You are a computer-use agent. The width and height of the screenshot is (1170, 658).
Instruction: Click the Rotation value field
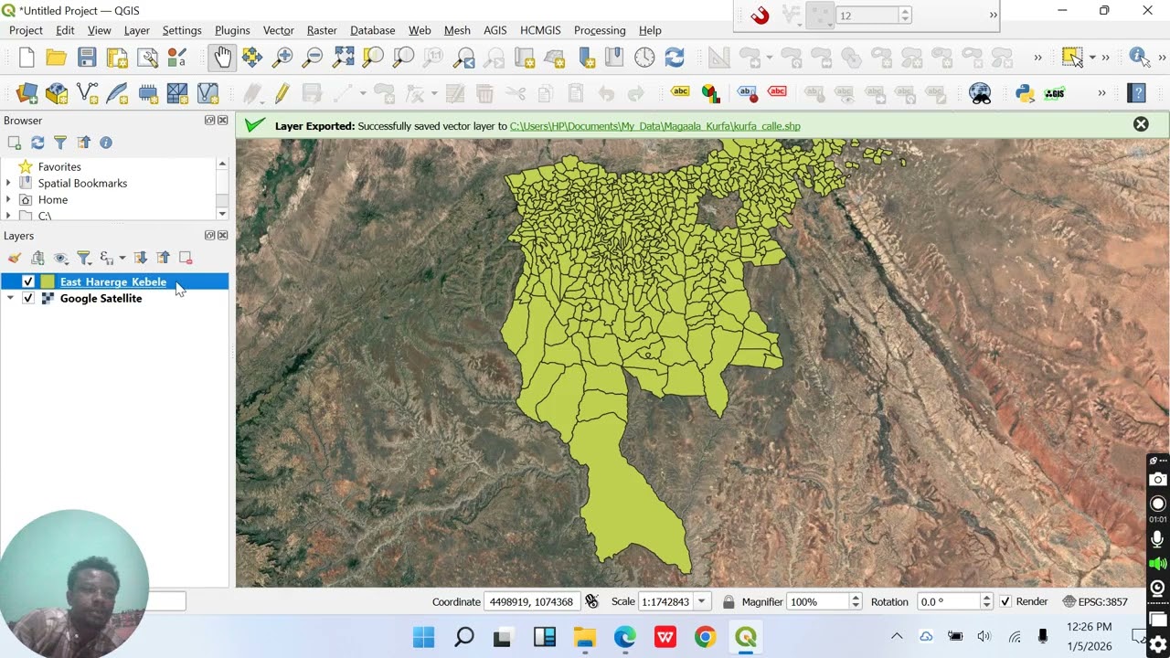(949, 601)
